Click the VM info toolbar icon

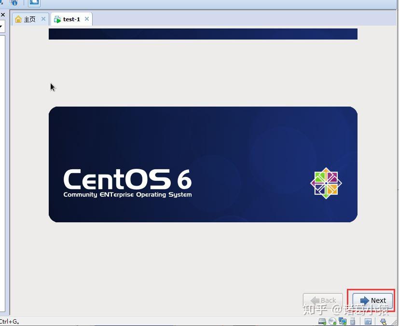14,3
